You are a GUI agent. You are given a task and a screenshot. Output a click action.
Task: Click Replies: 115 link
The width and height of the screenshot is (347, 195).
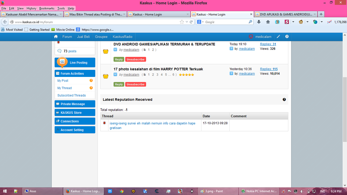click(x=269, y=69)
